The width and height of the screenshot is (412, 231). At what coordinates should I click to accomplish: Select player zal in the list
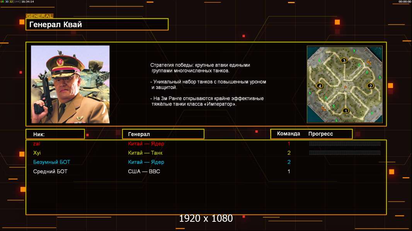tap(36, 144)
